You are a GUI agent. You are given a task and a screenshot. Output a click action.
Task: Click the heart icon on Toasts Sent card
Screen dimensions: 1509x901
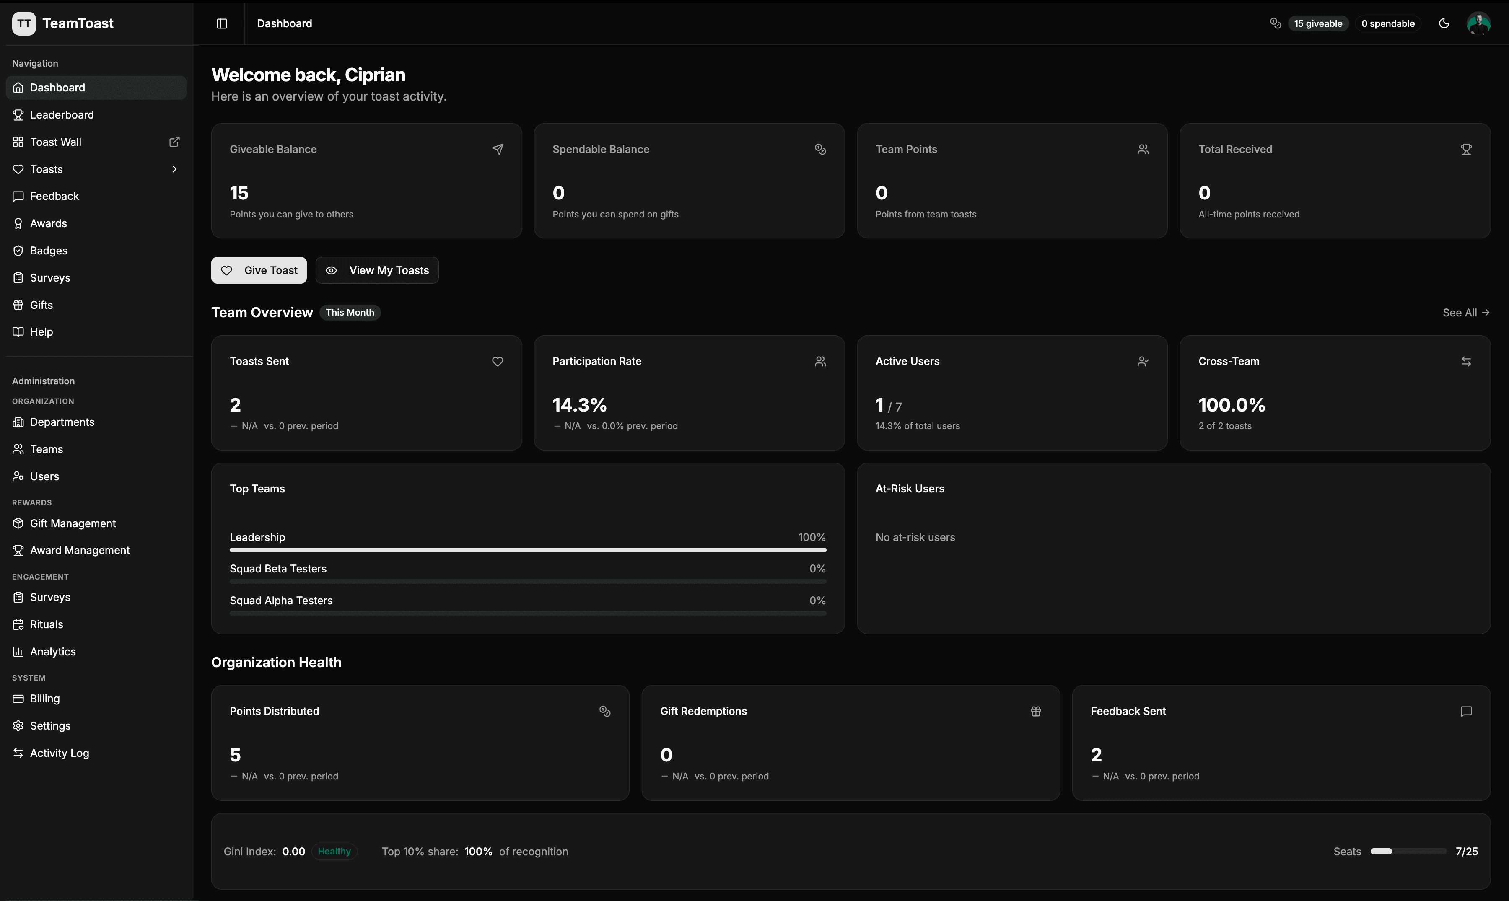click(x=497, y=361)
